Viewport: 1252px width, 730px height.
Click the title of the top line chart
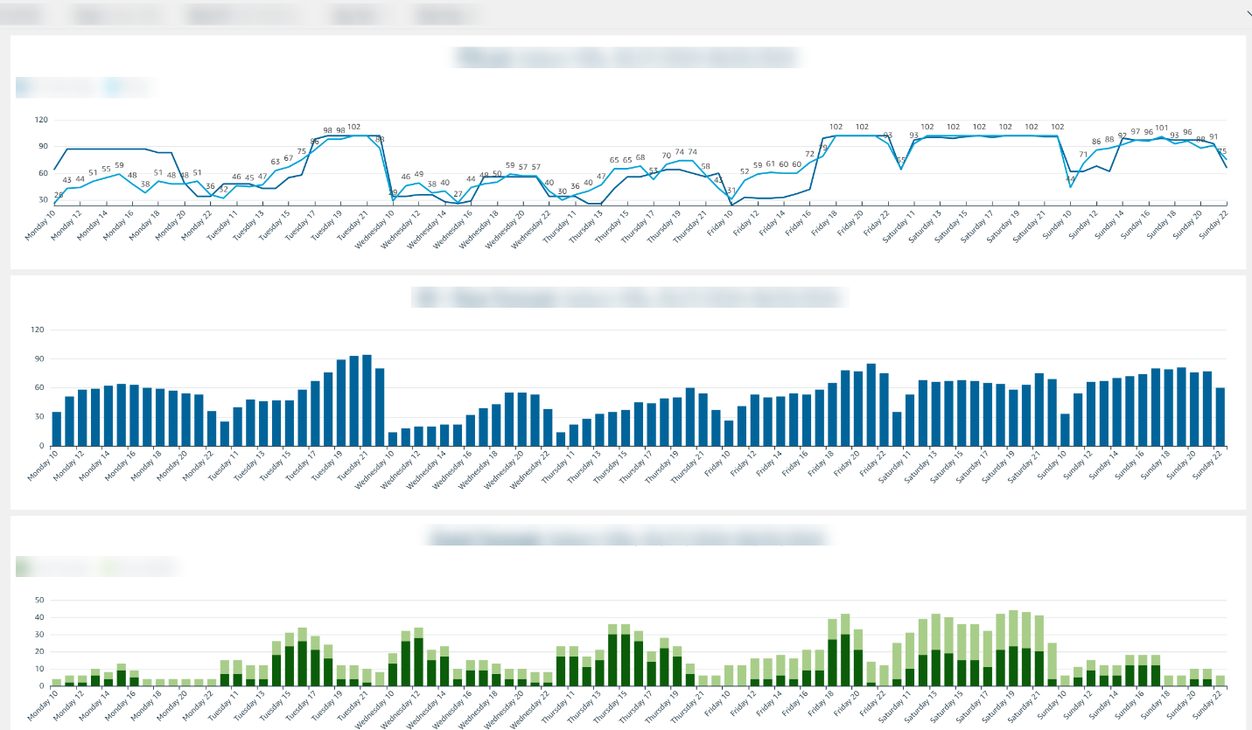[626, 56]
